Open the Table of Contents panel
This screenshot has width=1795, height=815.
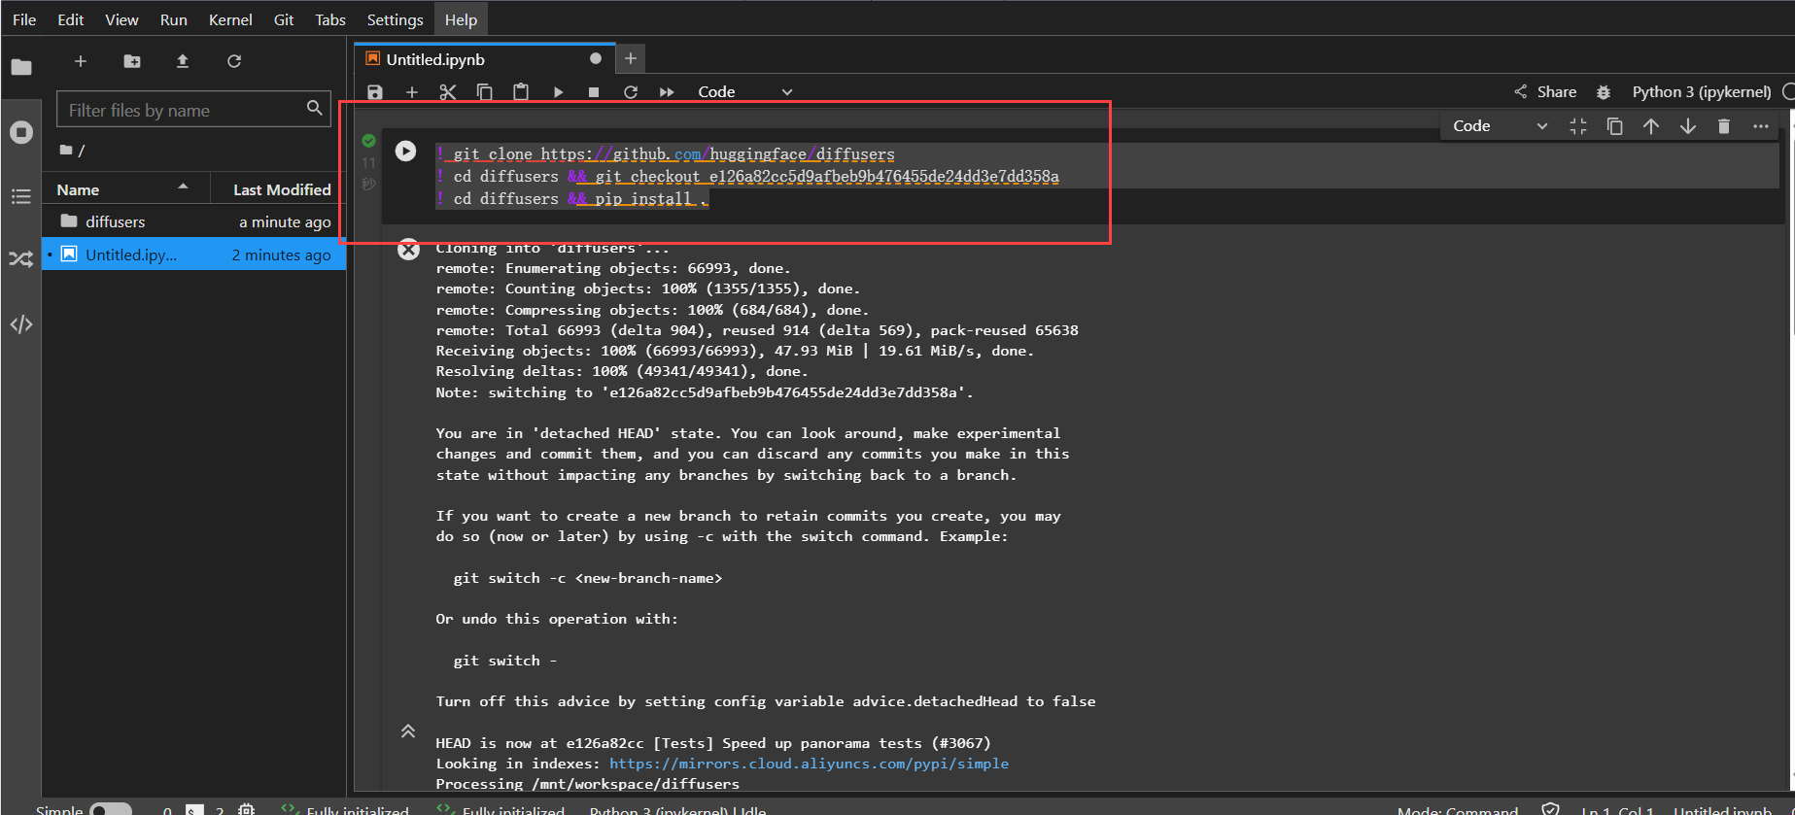pos(21,196)
